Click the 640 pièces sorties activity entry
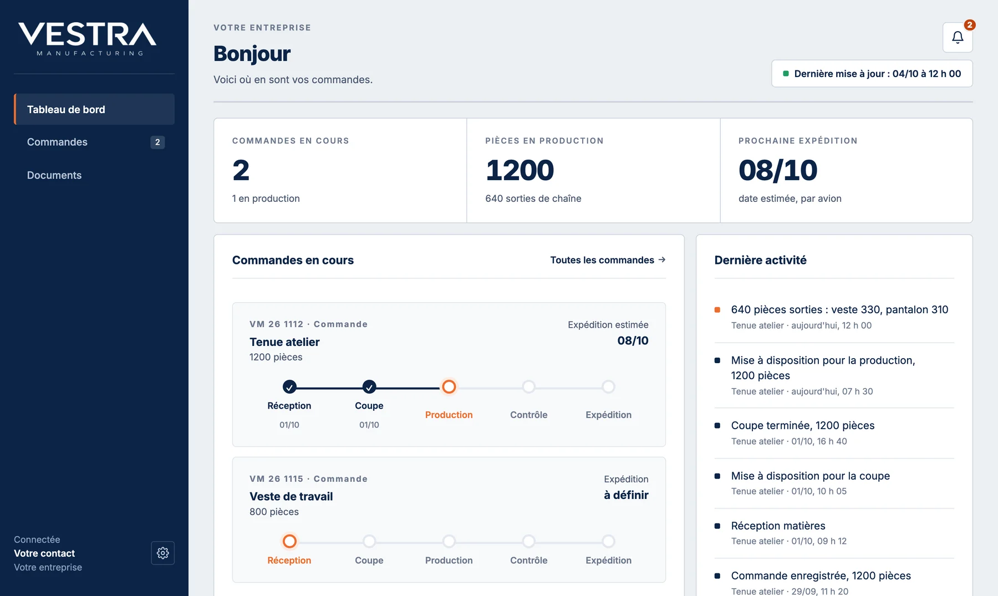 pyautogui.click(x=834, y=317)
